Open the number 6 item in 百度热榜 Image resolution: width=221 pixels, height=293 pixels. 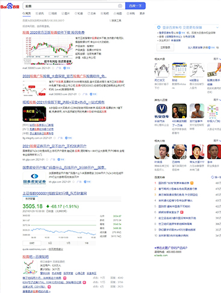point(169,212)
